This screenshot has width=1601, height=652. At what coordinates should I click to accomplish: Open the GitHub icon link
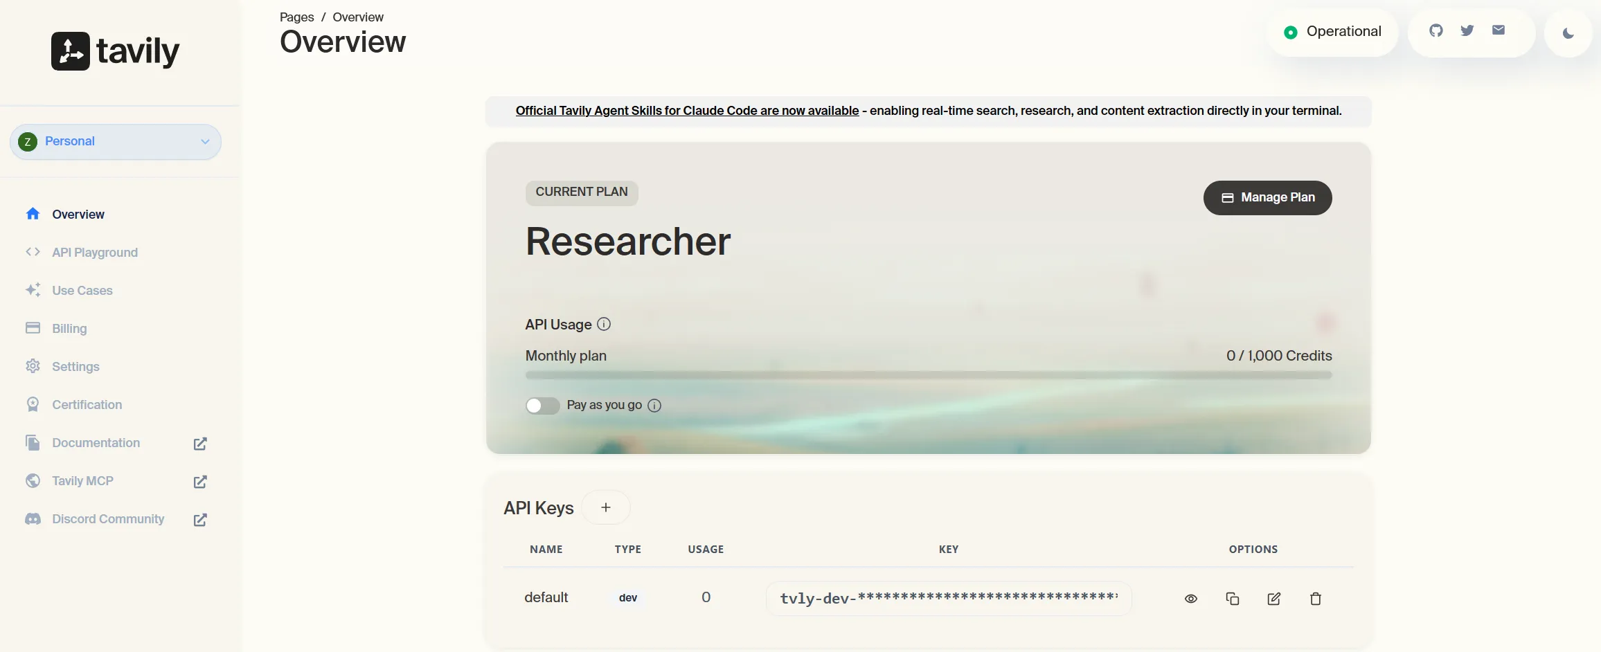point(1436,30)
